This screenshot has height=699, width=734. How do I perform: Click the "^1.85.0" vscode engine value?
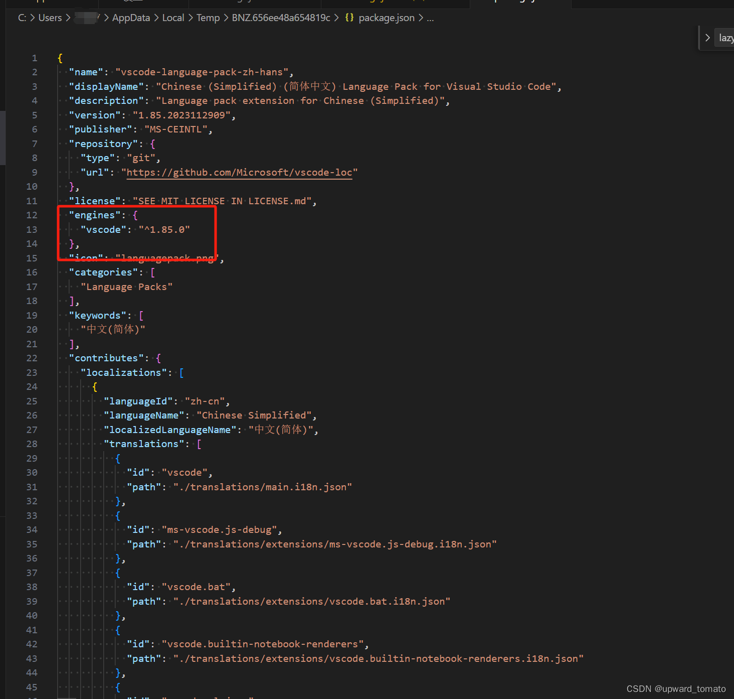coord(164,229)
